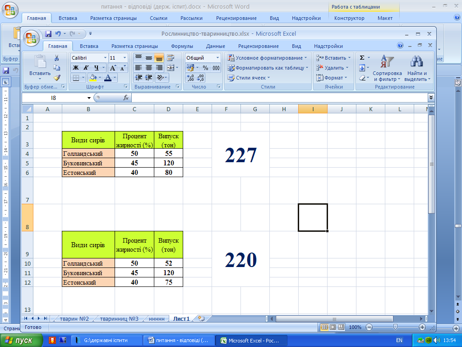Activate the Format Painter brush
Viewport: 462px width, 347px height.
[x=56, y=78]
